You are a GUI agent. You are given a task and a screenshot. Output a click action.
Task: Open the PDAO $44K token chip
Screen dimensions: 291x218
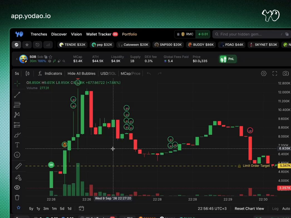(232, 45)
